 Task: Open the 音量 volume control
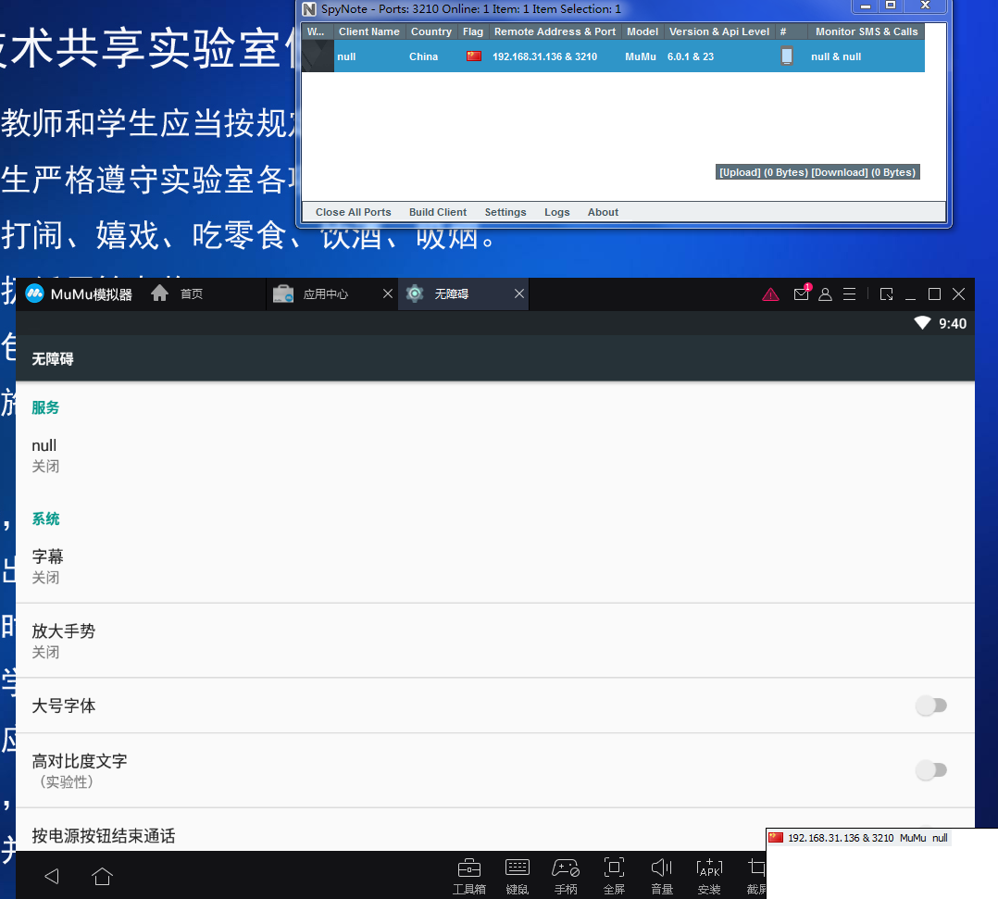(662, 876)
